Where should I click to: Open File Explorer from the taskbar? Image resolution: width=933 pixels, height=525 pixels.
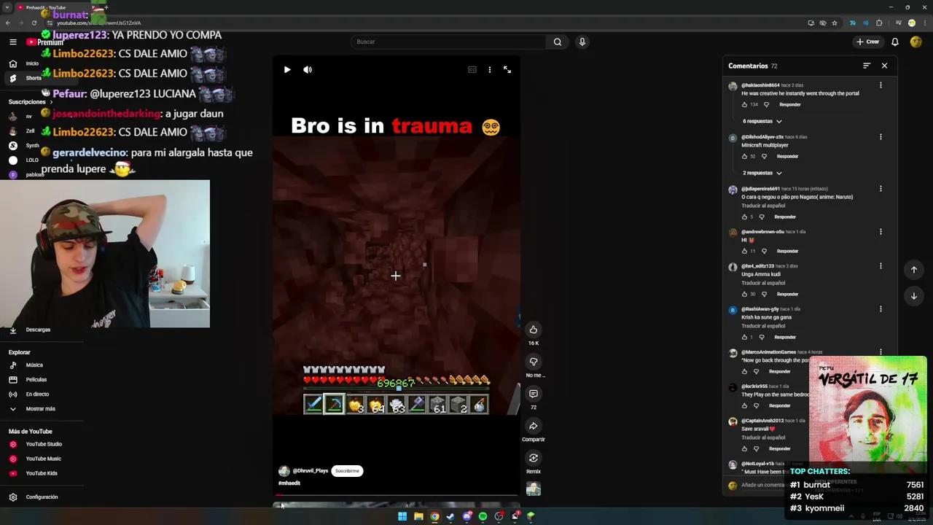click(x=418, y=516)
